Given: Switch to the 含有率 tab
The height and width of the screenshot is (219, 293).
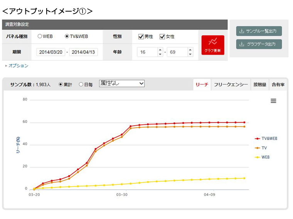Looking at the screenshot, I should (278, 85).
